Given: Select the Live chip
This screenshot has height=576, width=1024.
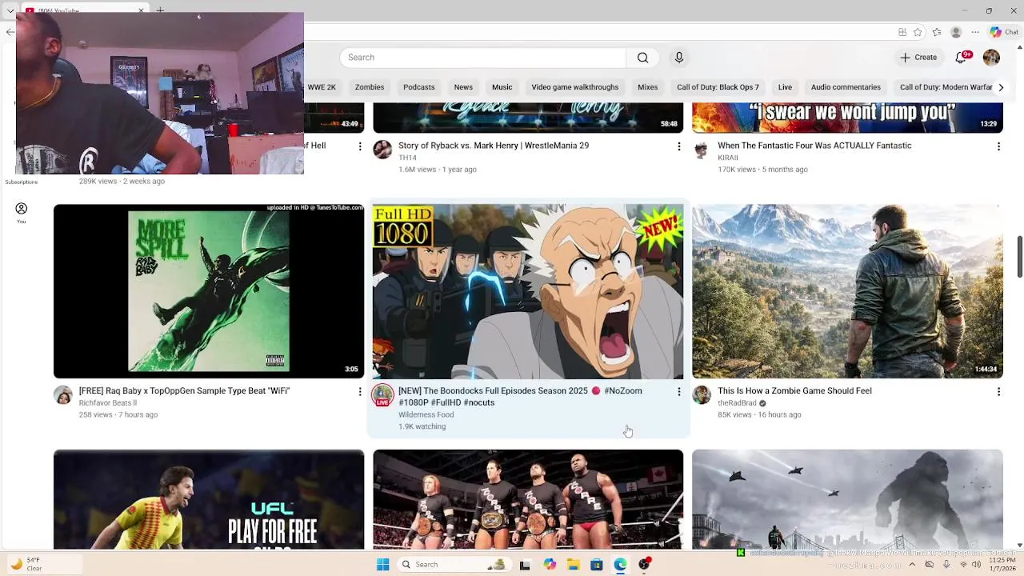Looking at the screenshot, I should pyautogui.click(x=785, y=87).
